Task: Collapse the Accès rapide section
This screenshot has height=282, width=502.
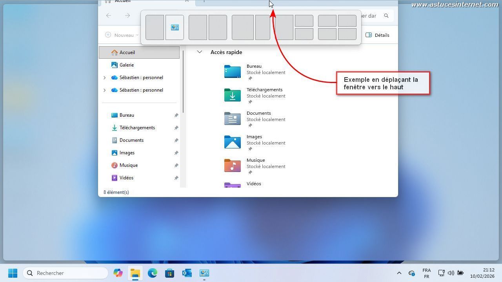Action: point(200,52)
